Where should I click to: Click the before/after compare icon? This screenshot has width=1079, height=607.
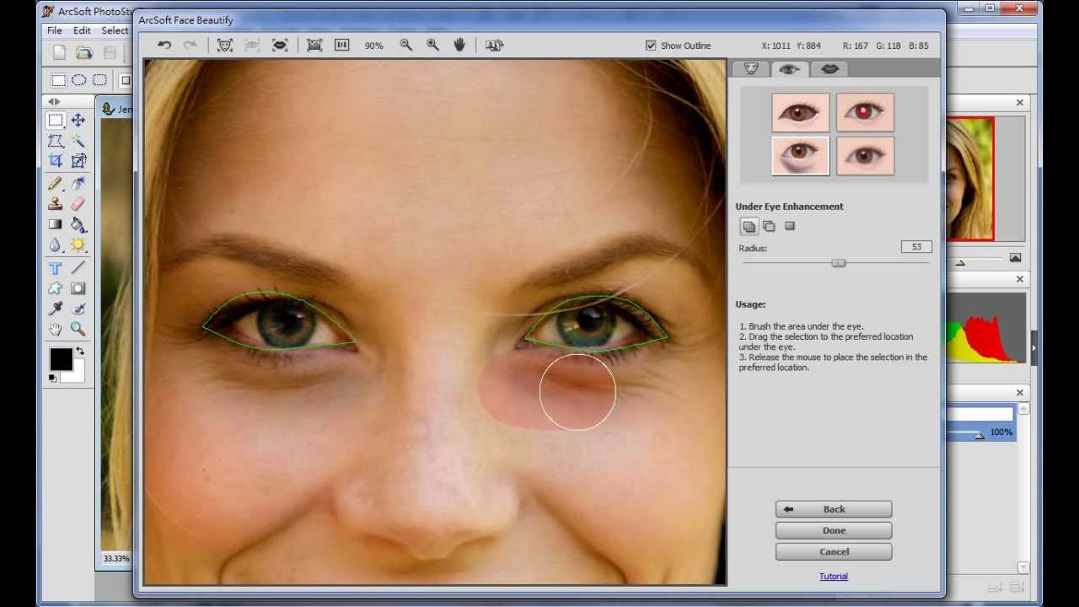click(x=495, y=46)
